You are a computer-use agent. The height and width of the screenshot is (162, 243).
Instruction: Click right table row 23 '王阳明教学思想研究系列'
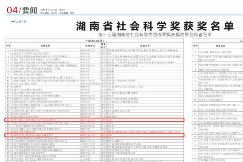pyautogui.click(x=212, y=160)
